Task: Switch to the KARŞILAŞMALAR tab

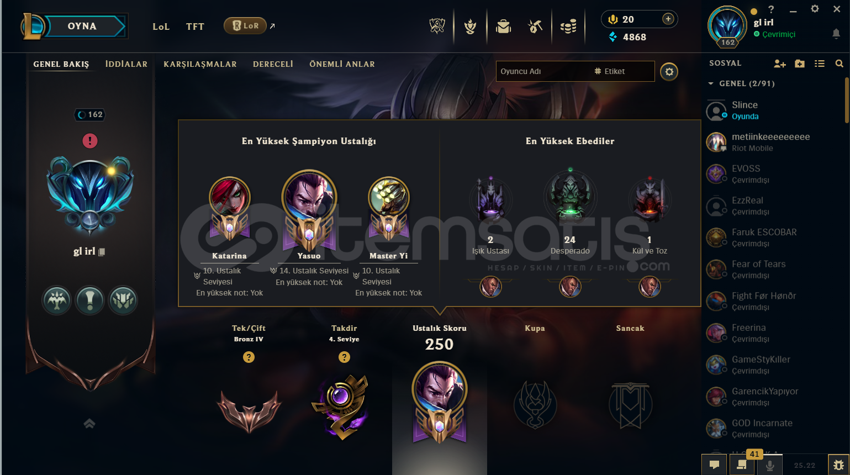Action: pyautogui.click(x=200, y=64)
